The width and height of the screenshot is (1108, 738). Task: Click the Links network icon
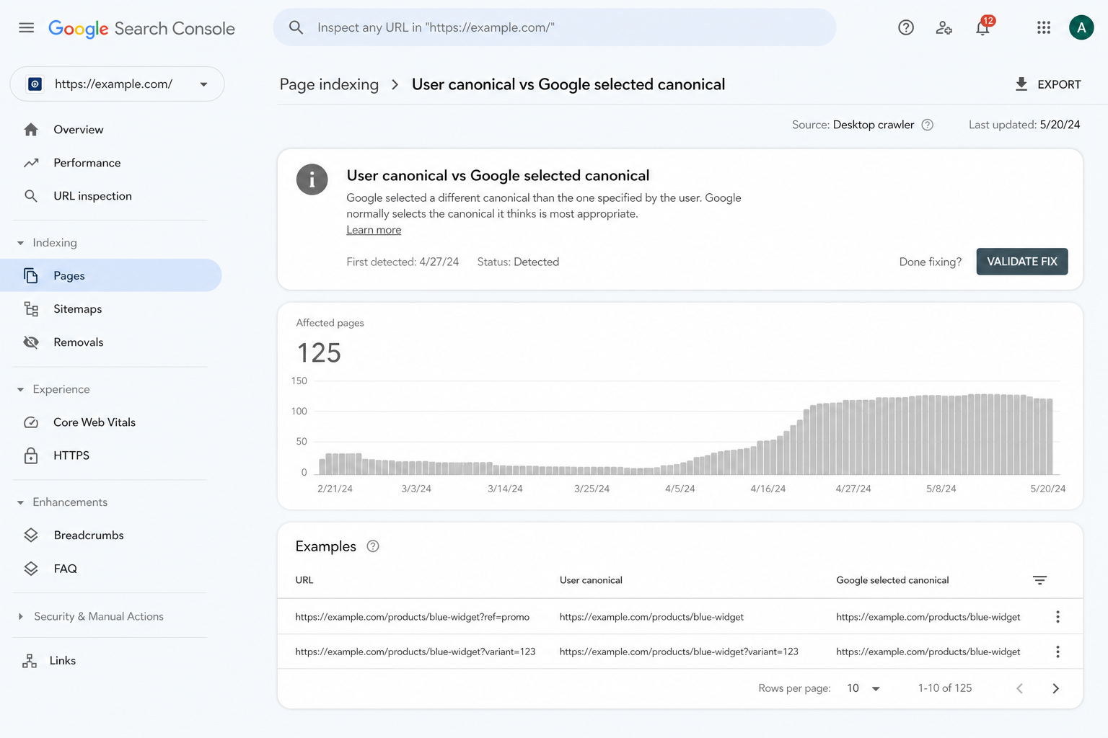click(x=30, y=660)
